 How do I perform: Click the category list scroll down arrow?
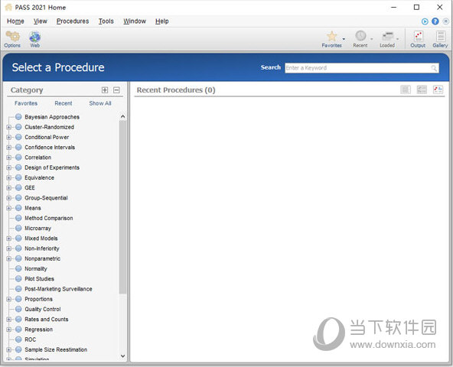point(122,356)
